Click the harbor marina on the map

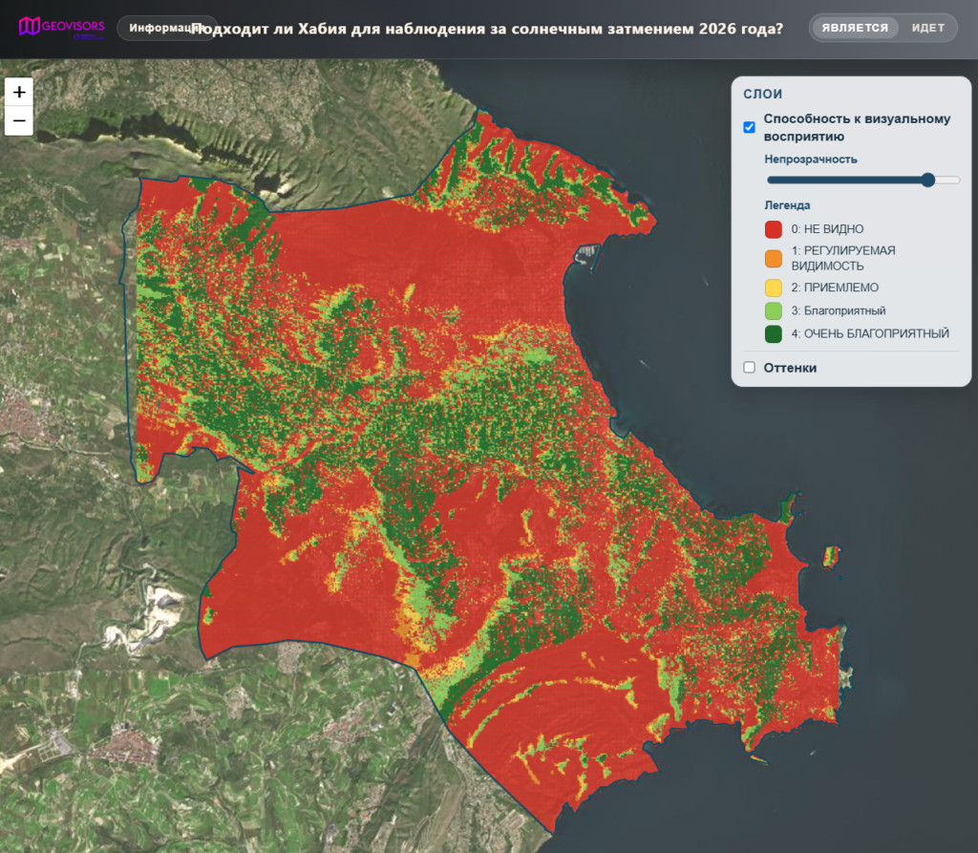coord(587,255)
